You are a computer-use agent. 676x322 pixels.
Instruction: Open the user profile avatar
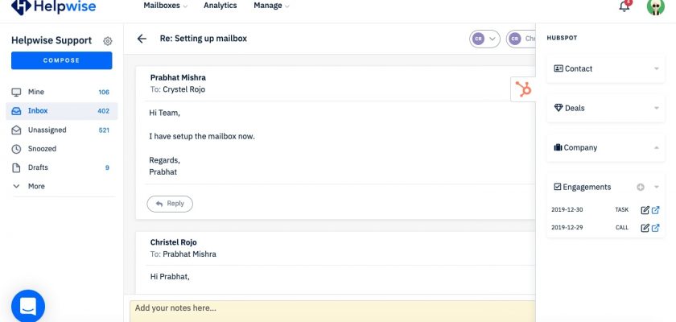(x=655, y=7)
